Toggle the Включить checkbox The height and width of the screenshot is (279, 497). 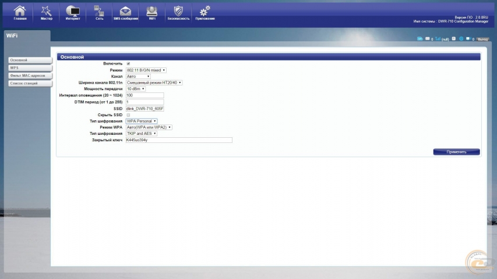coord(128,63)
